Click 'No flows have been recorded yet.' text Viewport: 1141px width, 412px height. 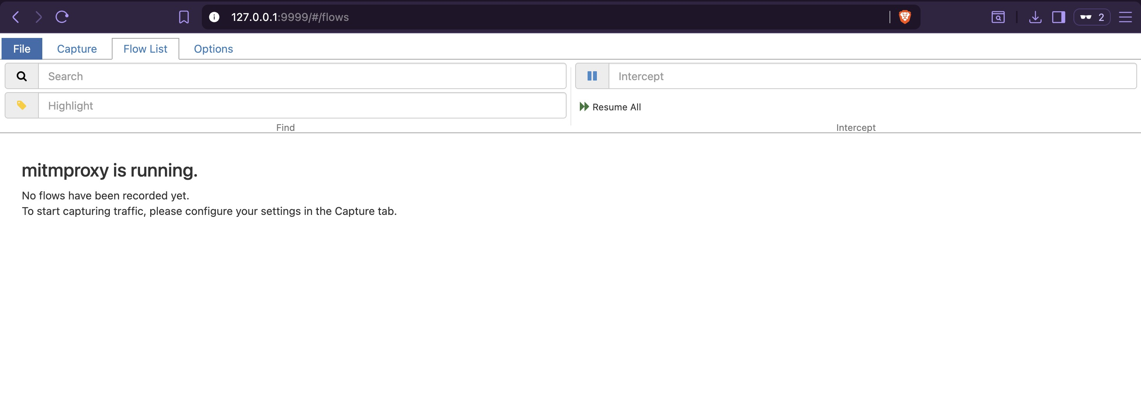pos(106,196)
